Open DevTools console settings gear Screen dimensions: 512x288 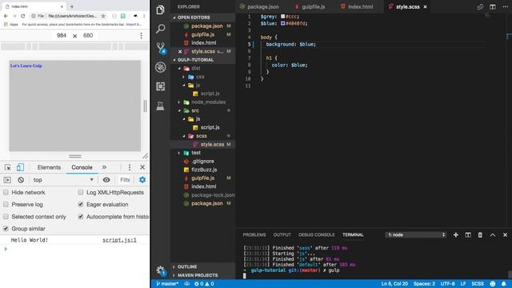point(142,180)
